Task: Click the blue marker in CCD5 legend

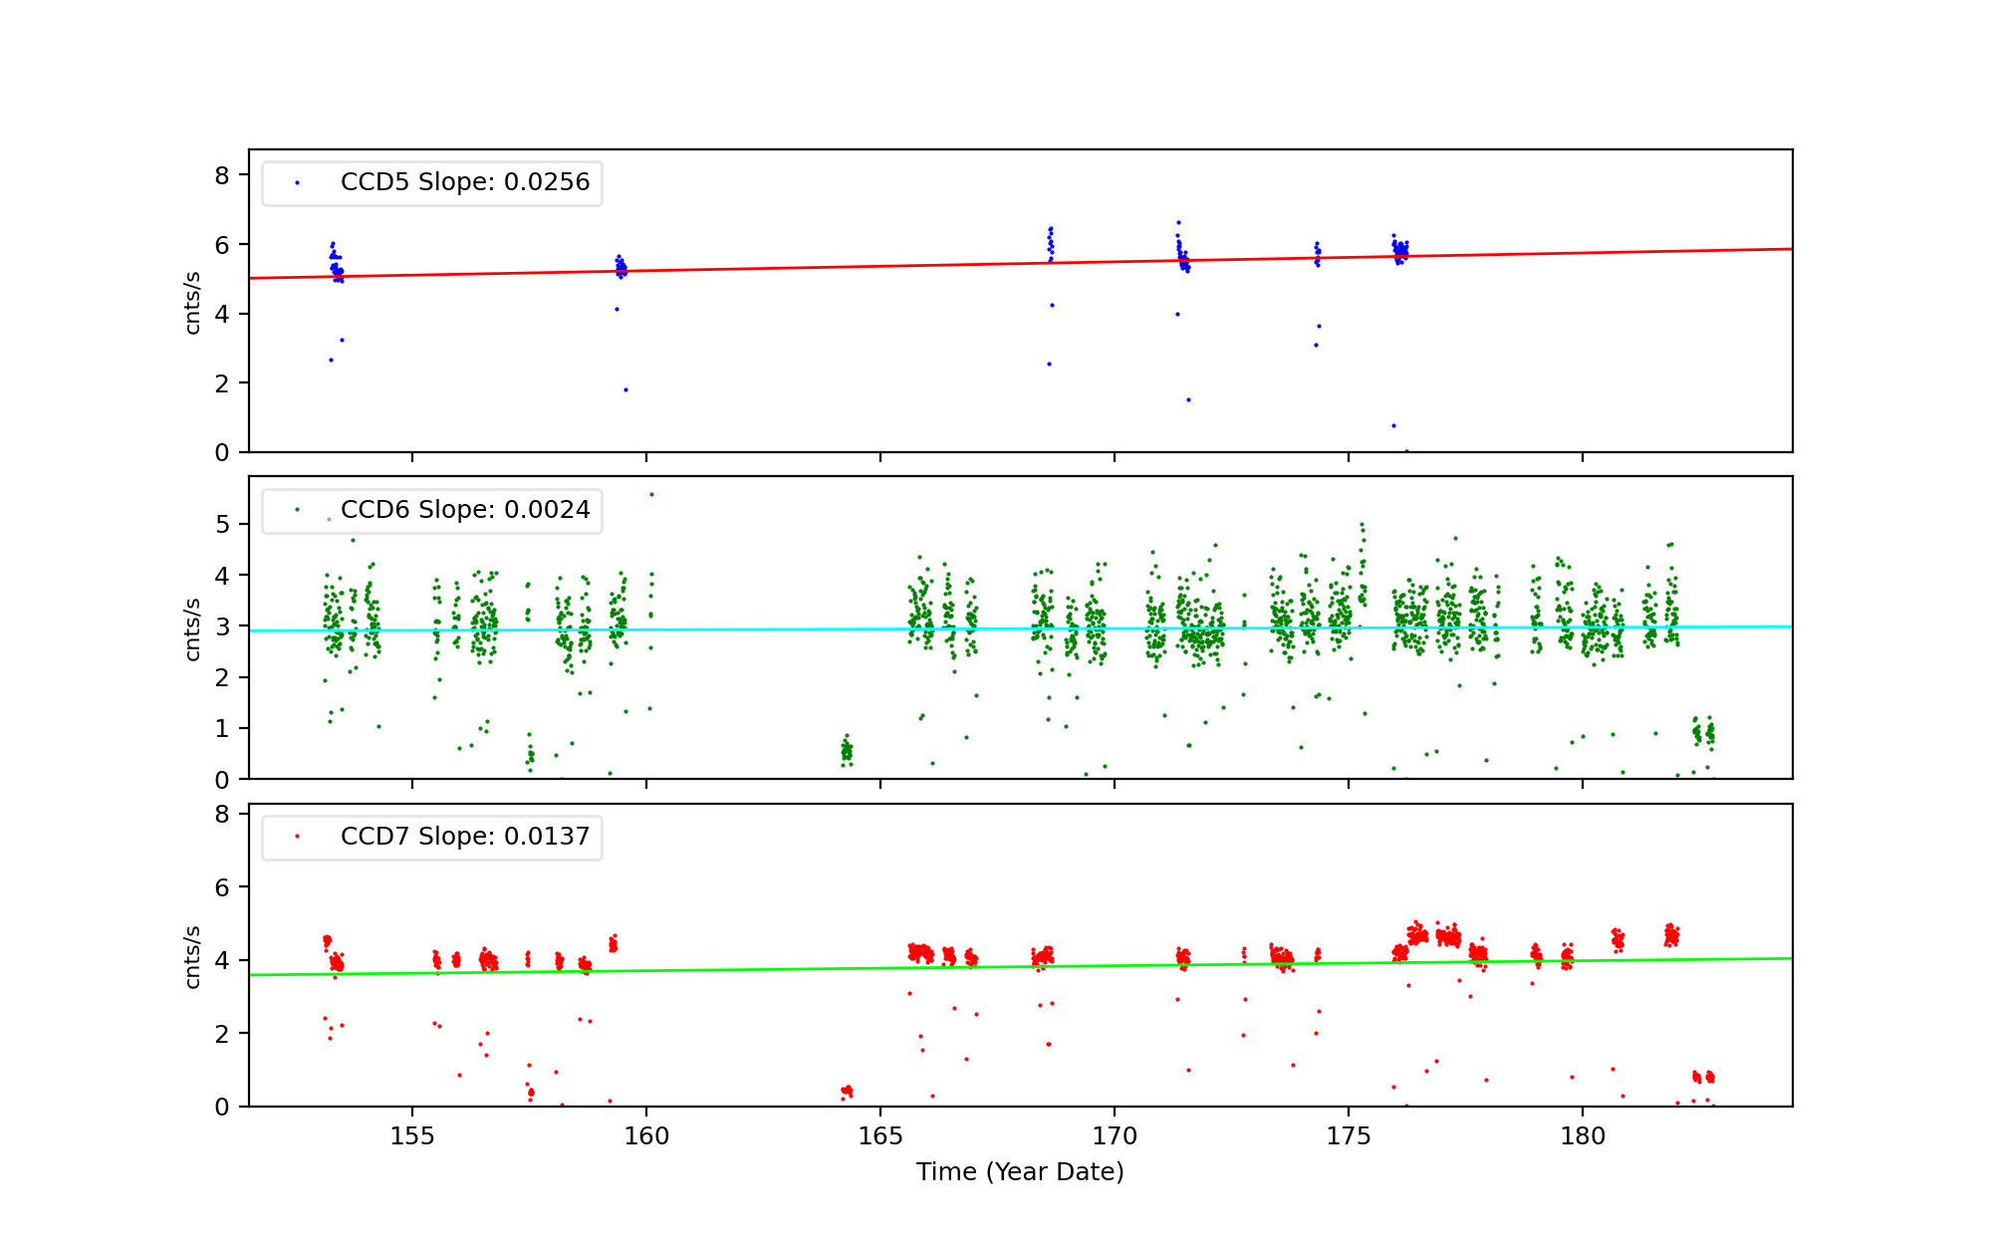Action: tap(297, 183)
